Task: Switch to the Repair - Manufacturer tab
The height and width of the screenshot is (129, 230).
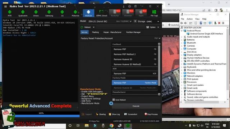Action: tap(112, 32)
